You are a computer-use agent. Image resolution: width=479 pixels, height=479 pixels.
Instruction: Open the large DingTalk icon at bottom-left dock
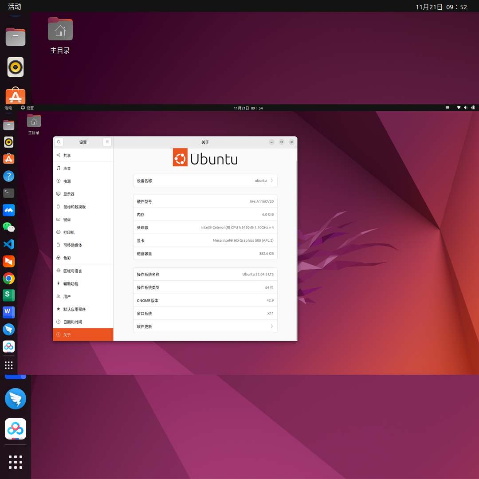[x=16, y=399]
